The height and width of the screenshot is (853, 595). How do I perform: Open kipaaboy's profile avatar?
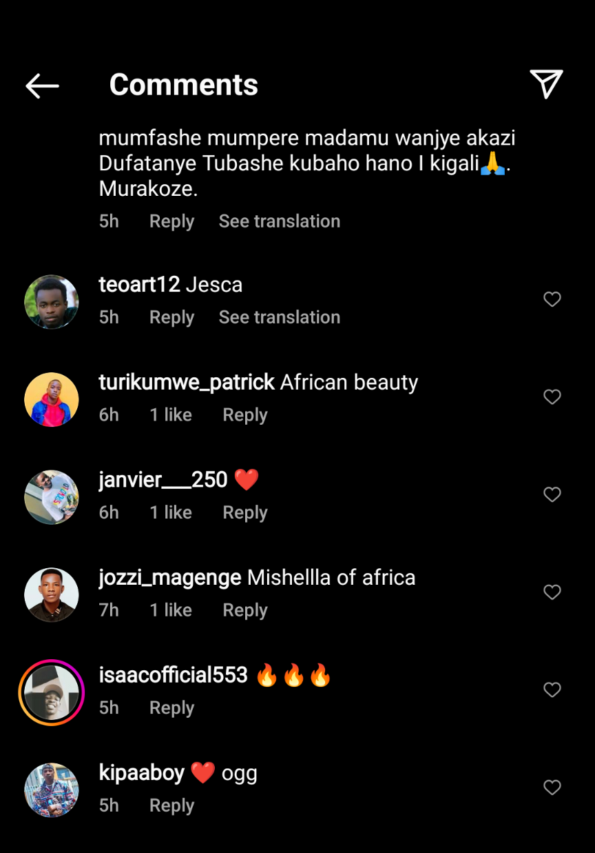coord(52,790)
